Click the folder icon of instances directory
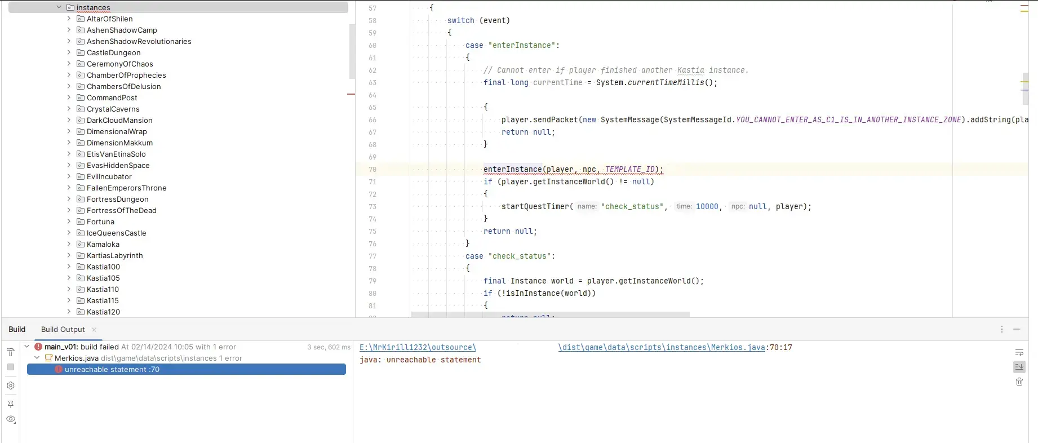Screen dimensions: 1038x443 tap(70, 8)
